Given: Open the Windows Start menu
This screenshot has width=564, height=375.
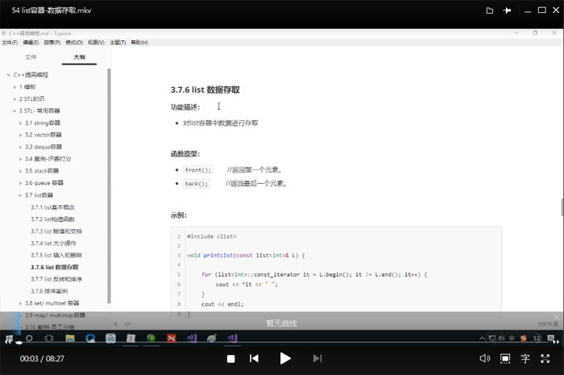Looking at the screenshot, I should [x=9, y=338].
